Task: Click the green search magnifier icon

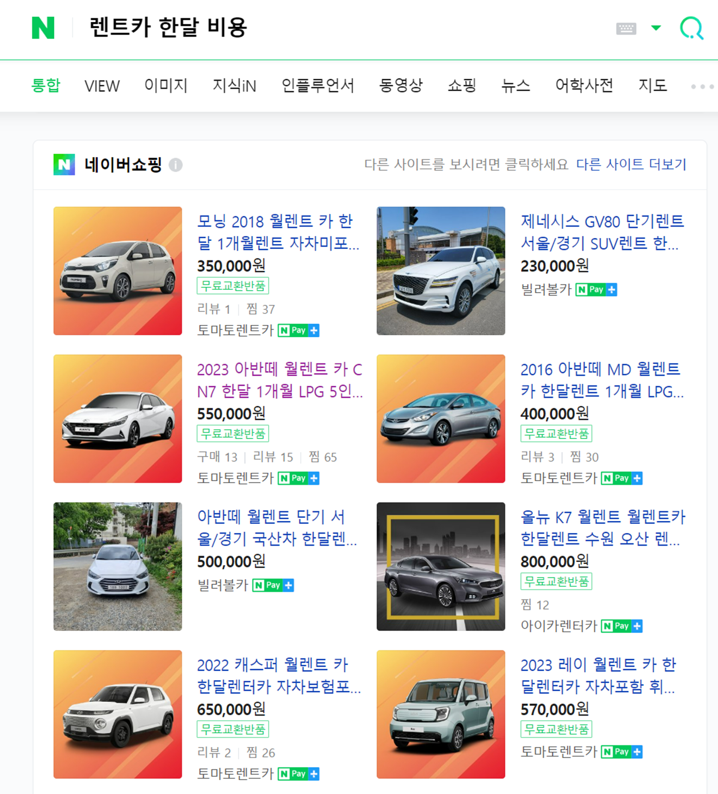Action: (x=691, y=28)
